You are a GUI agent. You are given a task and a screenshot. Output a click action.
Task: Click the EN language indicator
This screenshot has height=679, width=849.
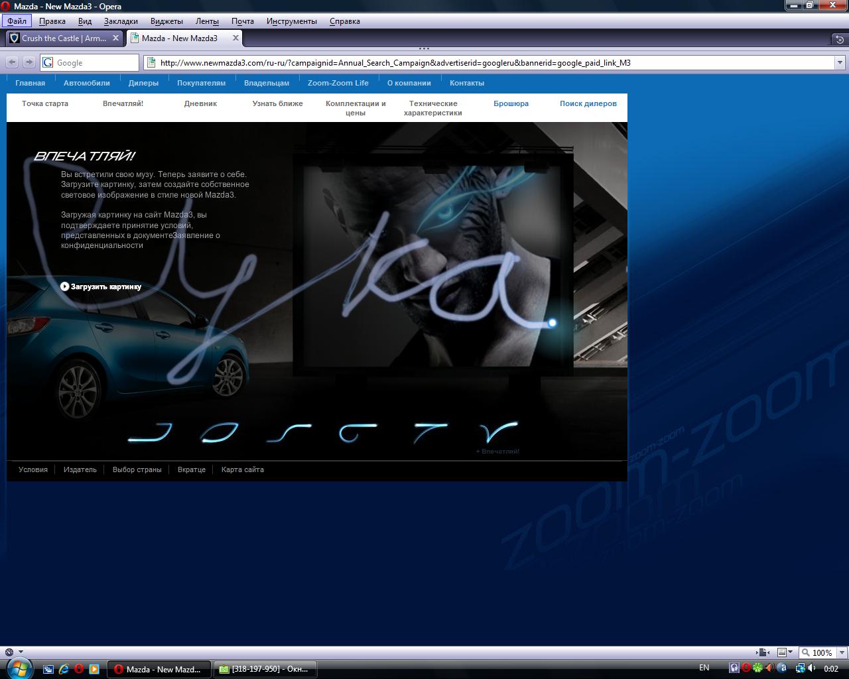tap(704, 668)
